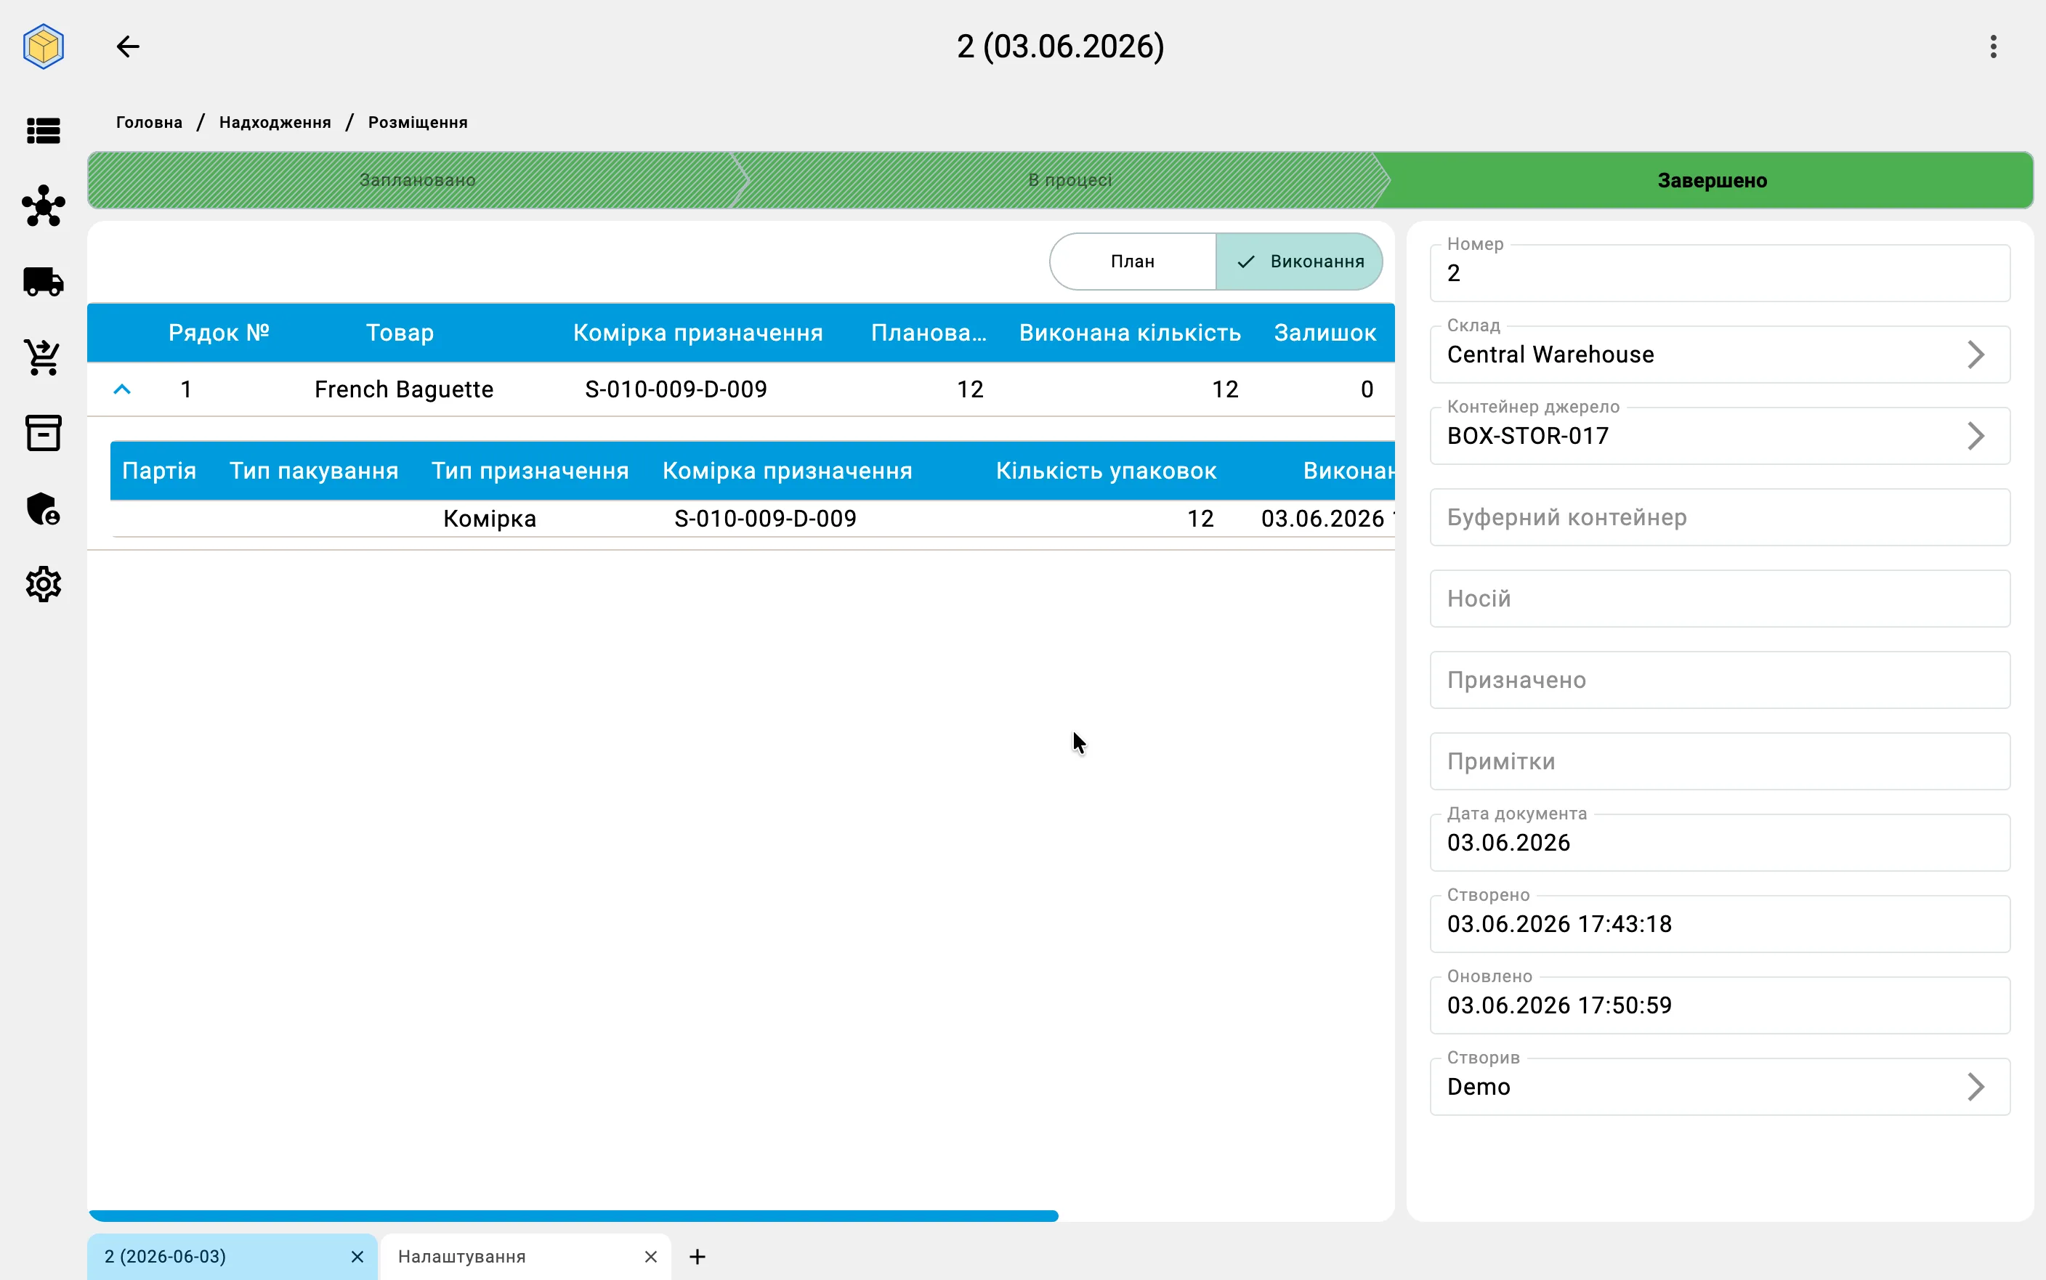Viewport: 2046px width, 1280px height.
Task: Navigate to Головна breadcrumb
Action: pos(149,122)
